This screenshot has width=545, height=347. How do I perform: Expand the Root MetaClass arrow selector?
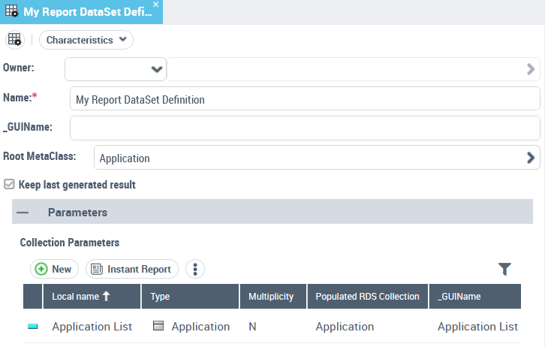click(531, 158)
